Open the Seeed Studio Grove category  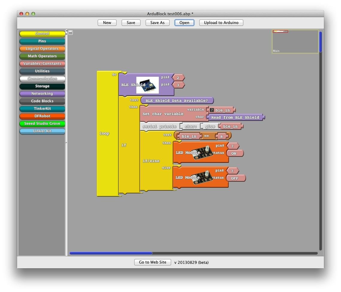point(42,124)
